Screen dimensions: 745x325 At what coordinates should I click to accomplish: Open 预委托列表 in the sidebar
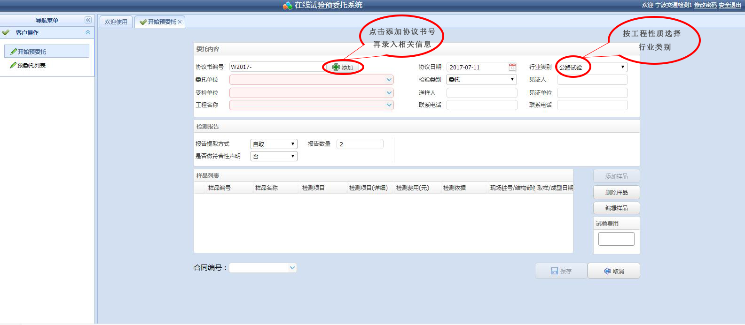[31, 66]
